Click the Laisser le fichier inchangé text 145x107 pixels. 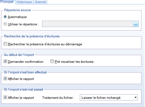point(101,98)
